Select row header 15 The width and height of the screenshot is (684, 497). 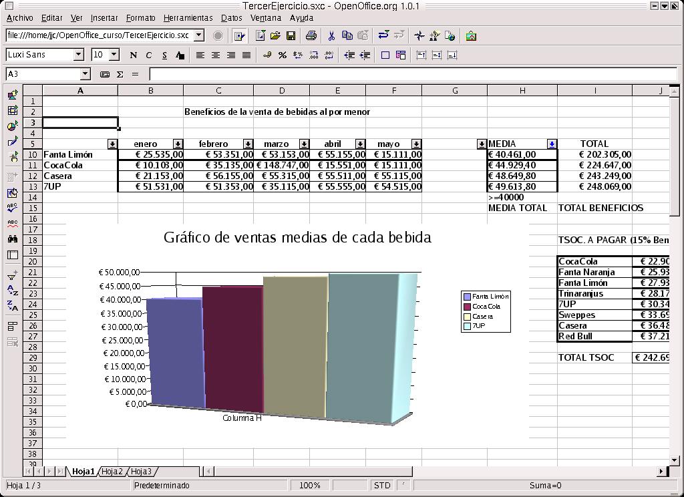33,208
